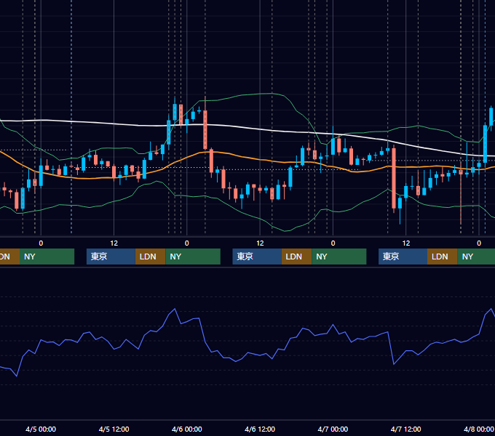The width and height of the screenshot is (495, 436).
Task: Select the 東京 session block around 4/6 12:00
Action: tap(257, 257)
